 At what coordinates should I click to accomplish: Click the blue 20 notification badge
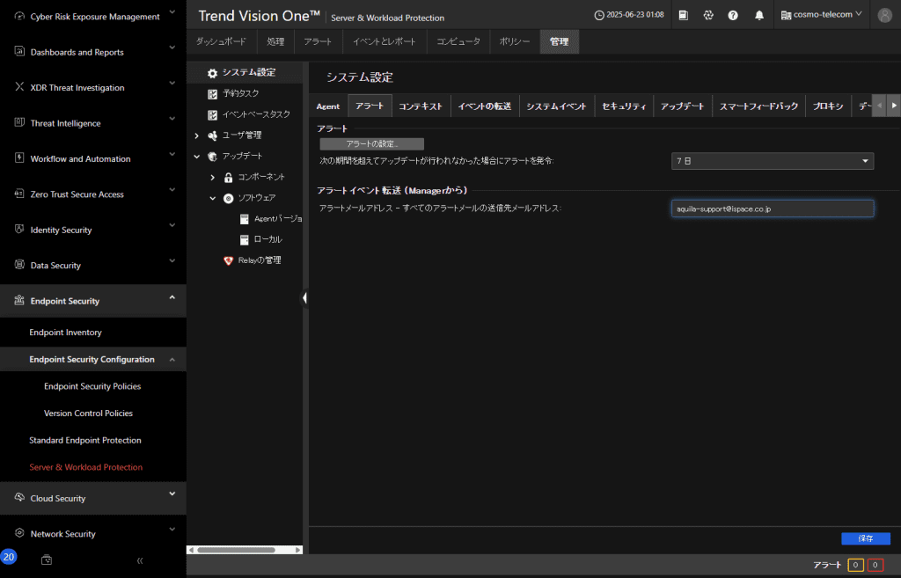click(9, 557)
